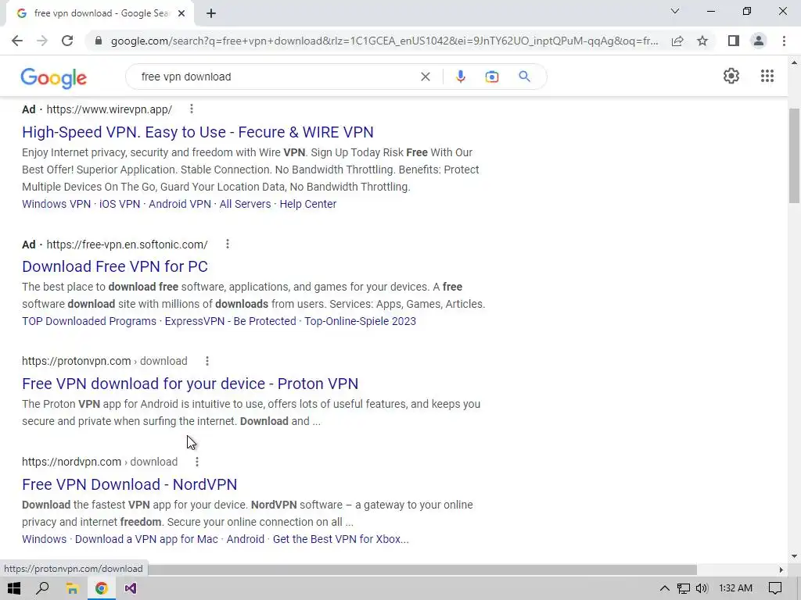Viewport: 801px width, 600px height.
Task: Show hidden system tray icons
Action: click(664, 588)
